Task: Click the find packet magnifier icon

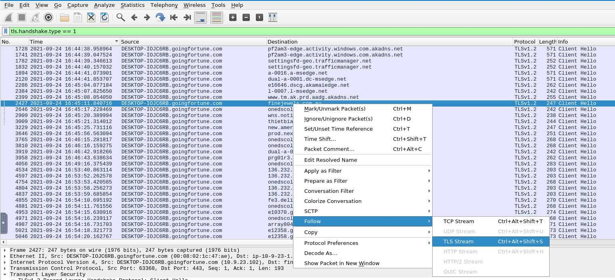Action: [x=121, y=17]
